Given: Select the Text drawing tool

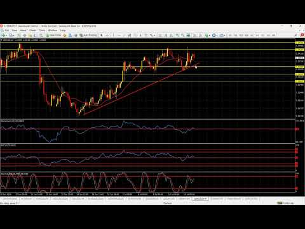Looking at the screenshot, I should point(140,35).
